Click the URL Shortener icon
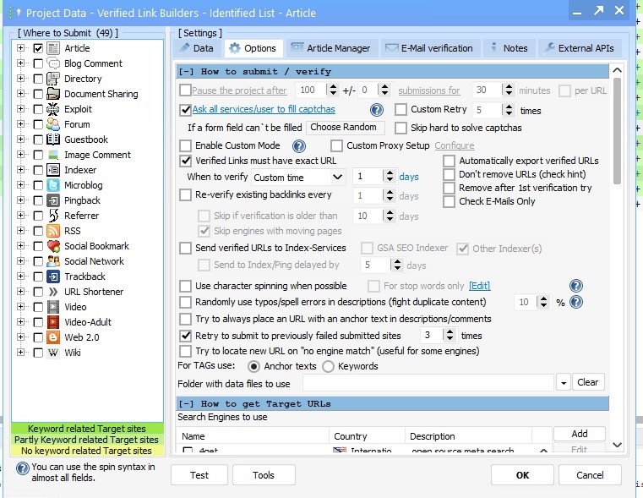Screen dimensions: 643x498 [53, 292]
